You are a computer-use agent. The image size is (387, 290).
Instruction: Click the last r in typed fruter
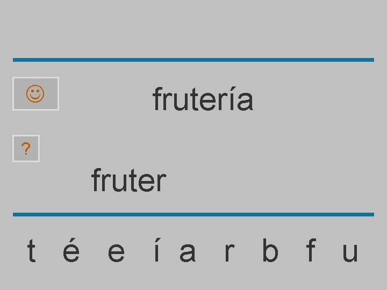coord(161,180)
